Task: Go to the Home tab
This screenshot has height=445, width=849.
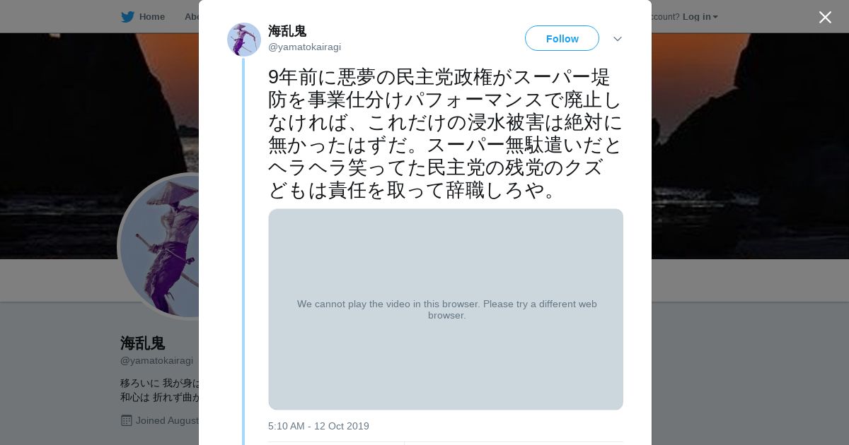Action: click(x=151, y=16)
